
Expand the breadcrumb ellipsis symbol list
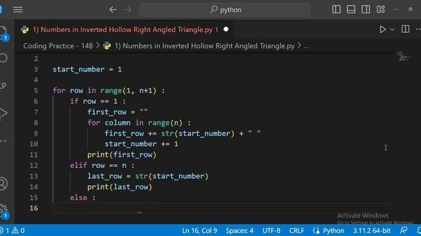coord(306,46)
